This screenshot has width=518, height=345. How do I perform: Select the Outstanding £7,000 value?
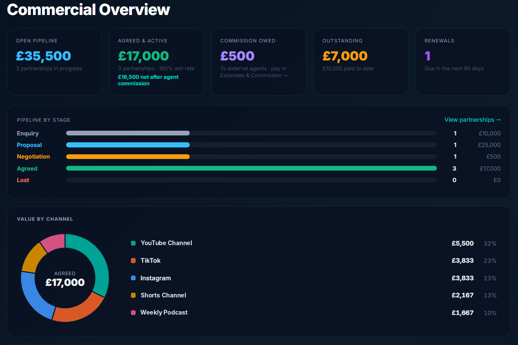(345, 56)
